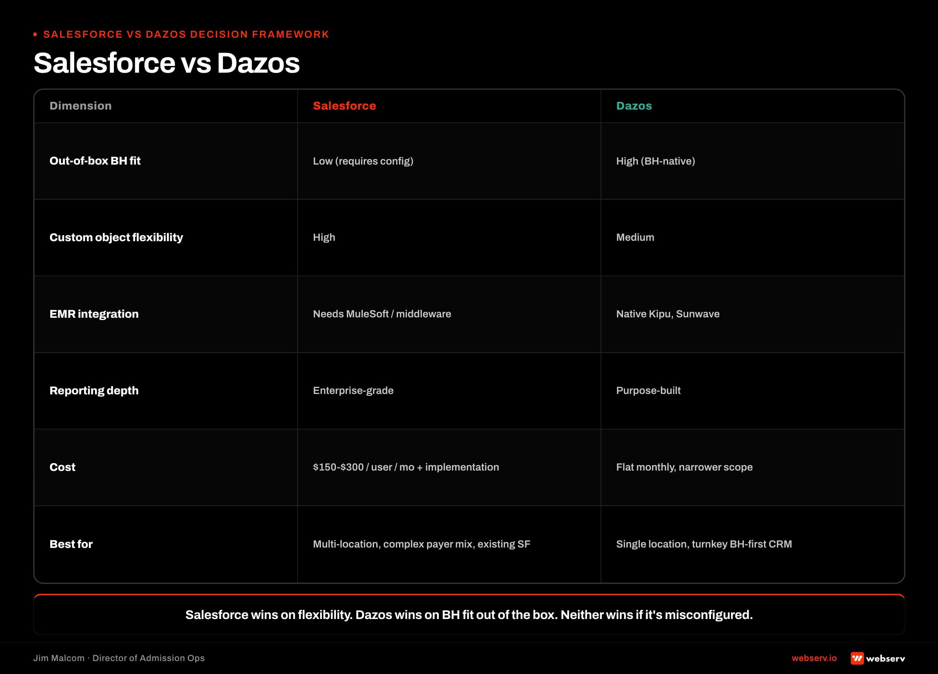
Task: Click 'Jim Malcom · Director of Admission Ops' footer
Action: click(119, 658)
